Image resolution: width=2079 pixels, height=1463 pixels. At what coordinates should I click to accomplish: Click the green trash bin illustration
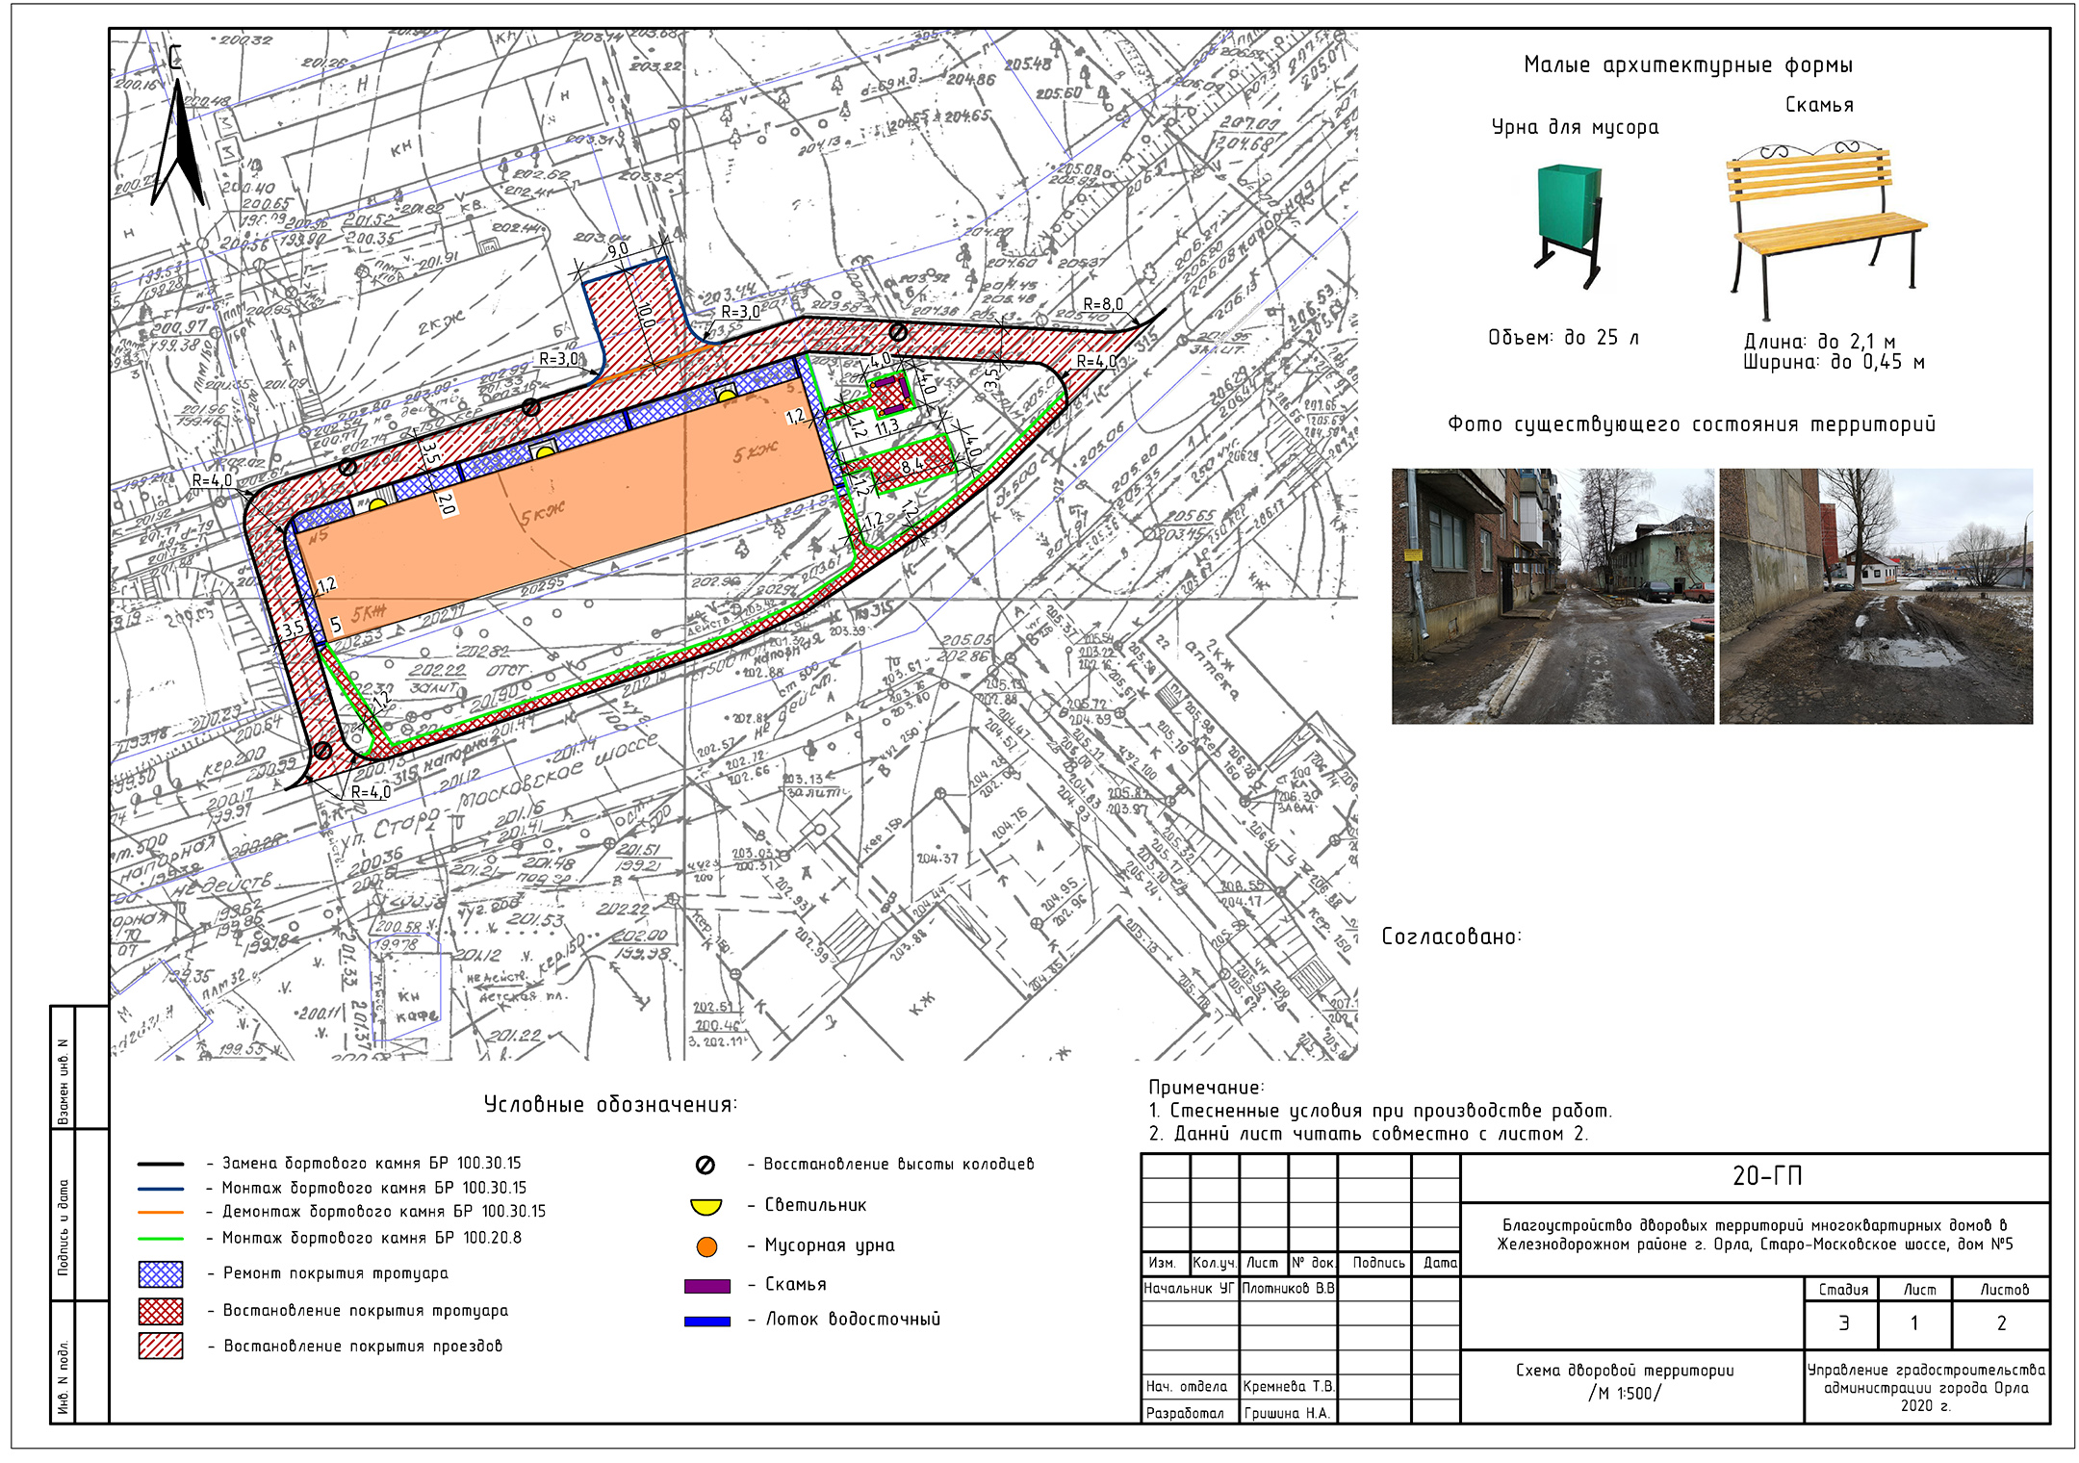click(1570, 226)
